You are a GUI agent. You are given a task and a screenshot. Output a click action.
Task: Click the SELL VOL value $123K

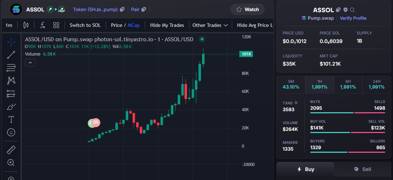pos(378,128)
